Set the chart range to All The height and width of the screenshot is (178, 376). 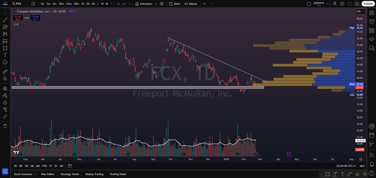(x=61, y=166)
